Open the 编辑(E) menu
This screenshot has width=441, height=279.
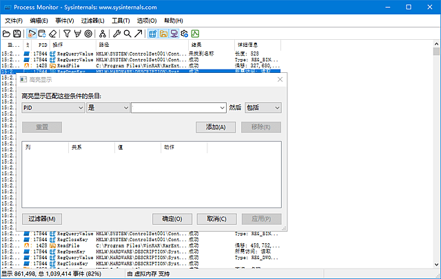[39, 21]
